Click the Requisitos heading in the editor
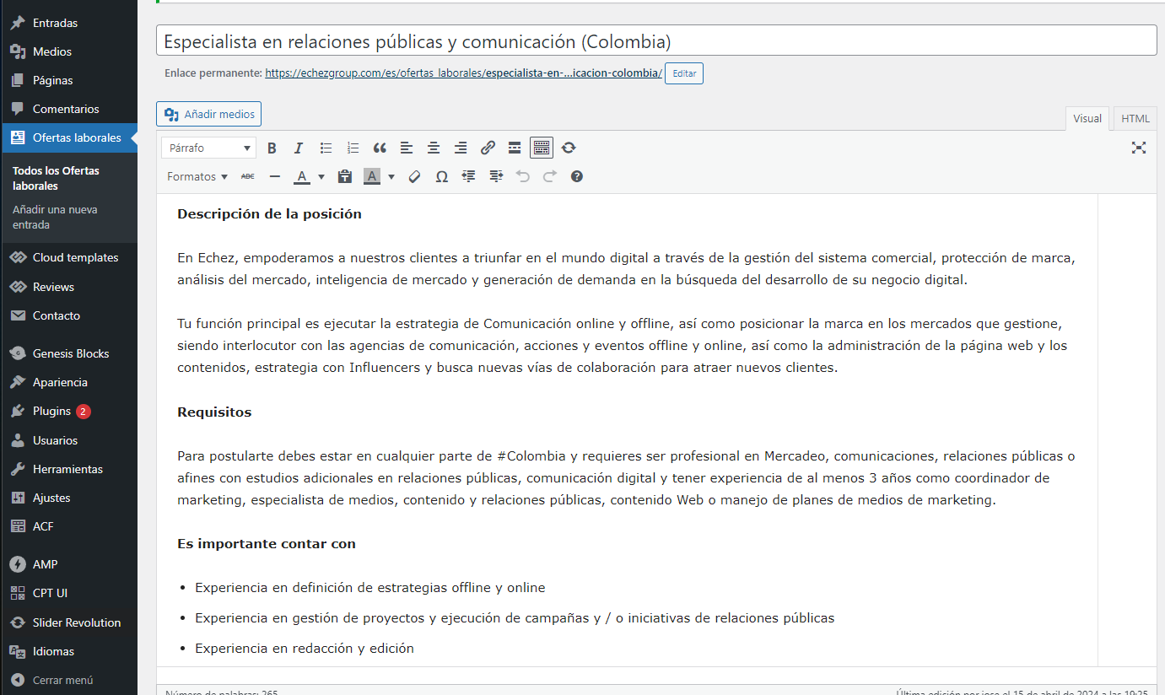 pos(214,412)
